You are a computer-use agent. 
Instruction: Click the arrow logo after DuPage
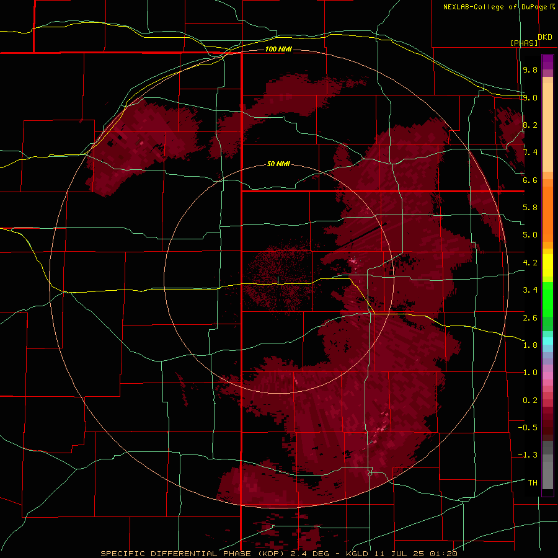click(x=552, y=7)
